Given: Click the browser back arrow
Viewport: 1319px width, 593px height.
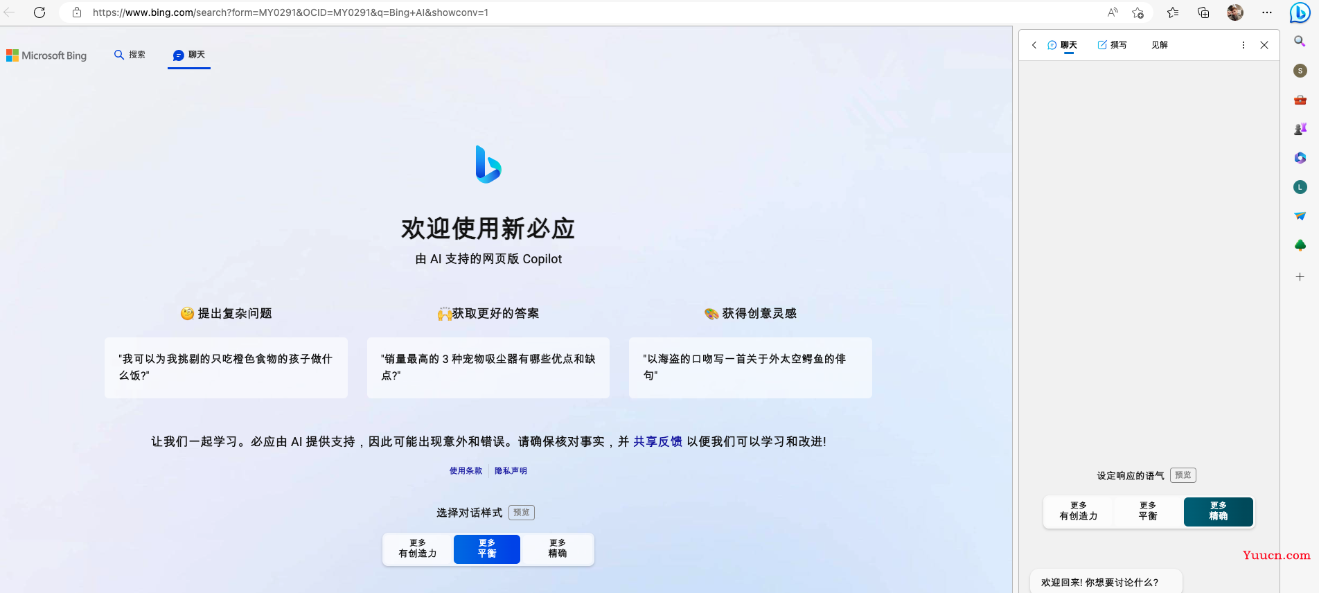Looking at the screenshot, I should pos(10,12).
